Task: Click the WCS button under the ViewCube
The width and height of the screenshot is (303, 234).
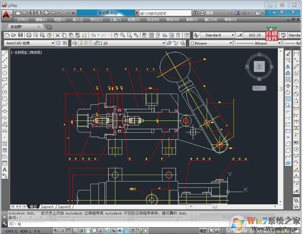Action: point(258,88)
